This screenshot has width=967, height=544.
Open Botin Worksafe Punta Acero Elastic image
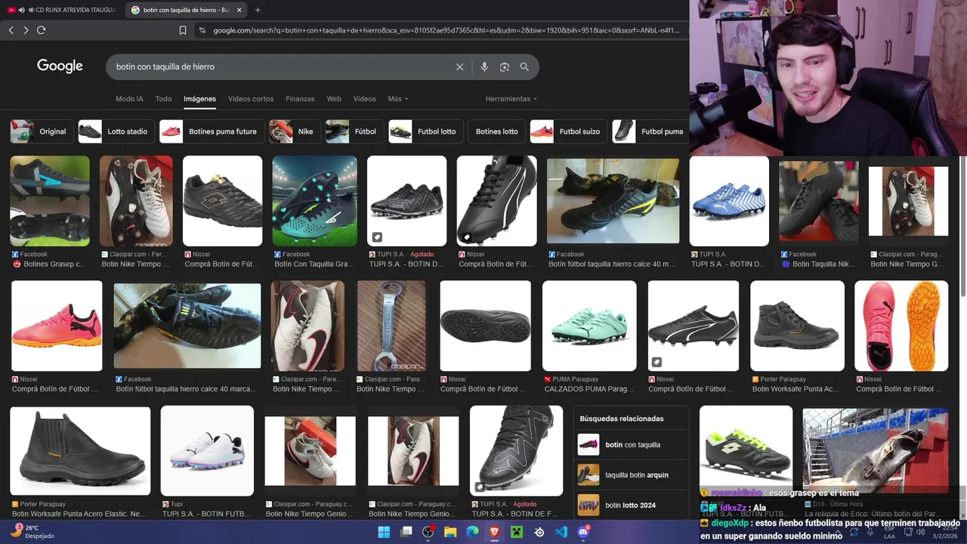coord(80,451)
